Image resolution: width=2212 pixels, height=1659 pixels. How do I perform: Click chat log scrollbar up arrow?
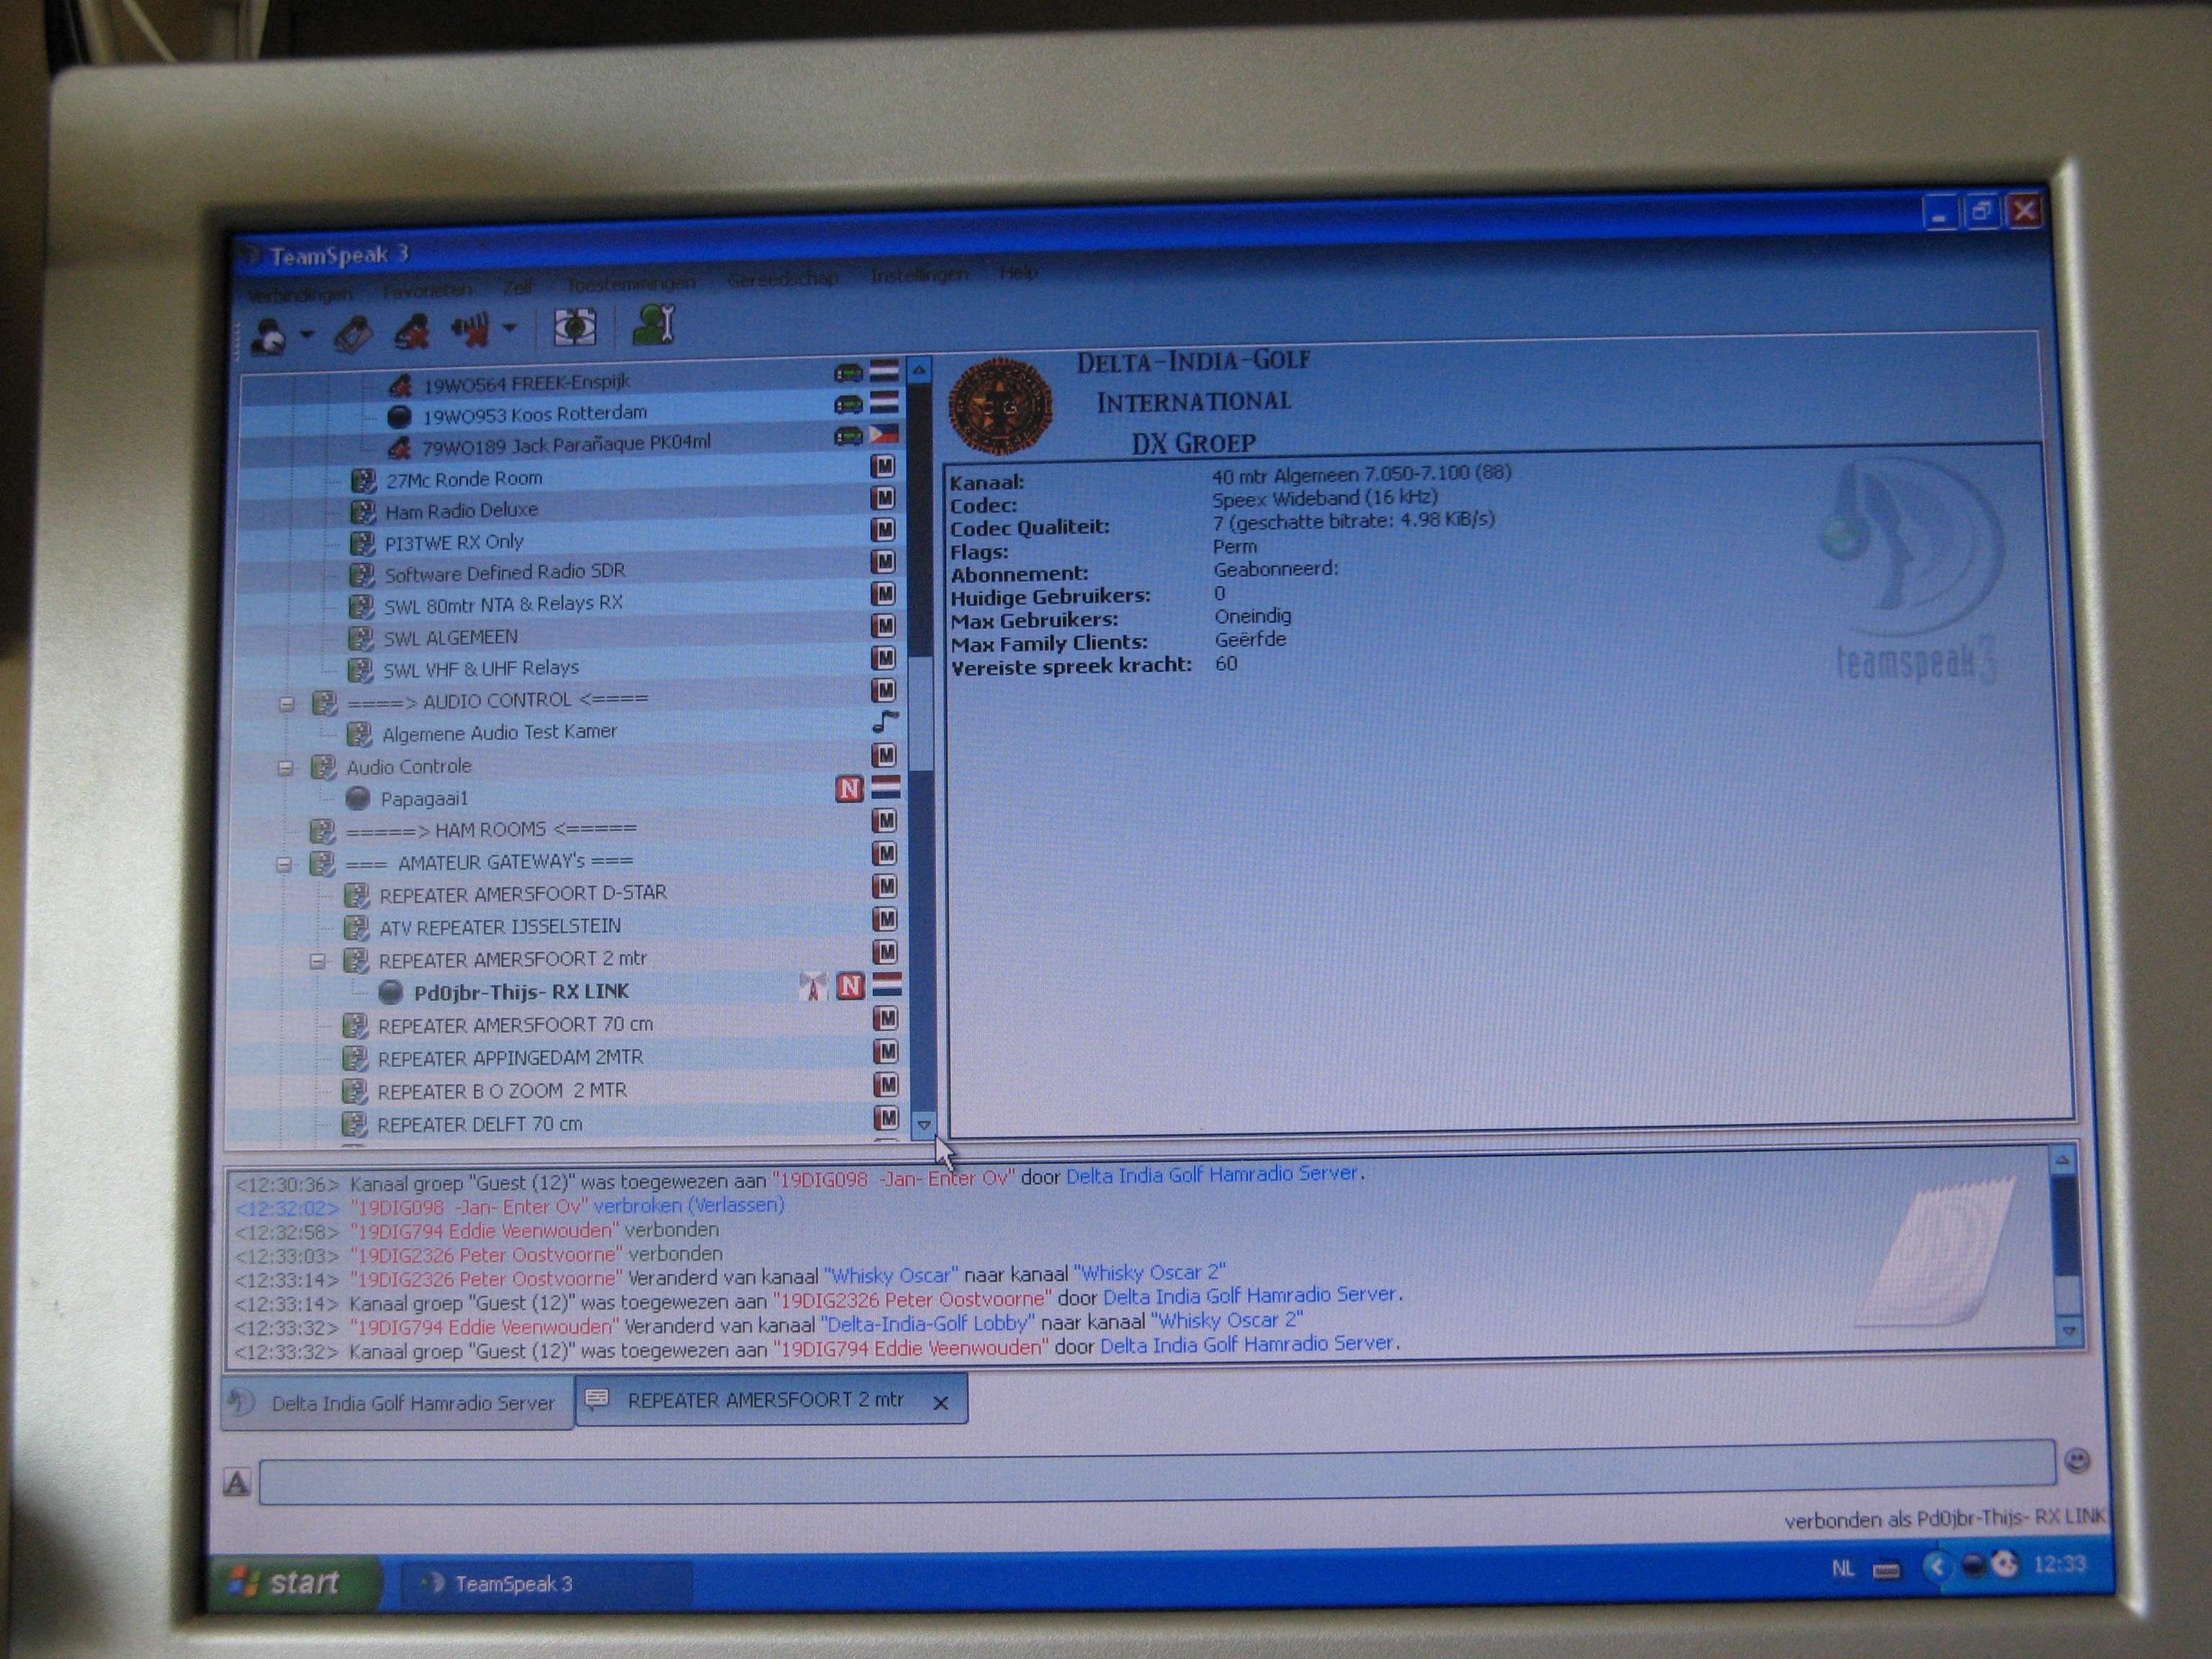[2062, 1161]
